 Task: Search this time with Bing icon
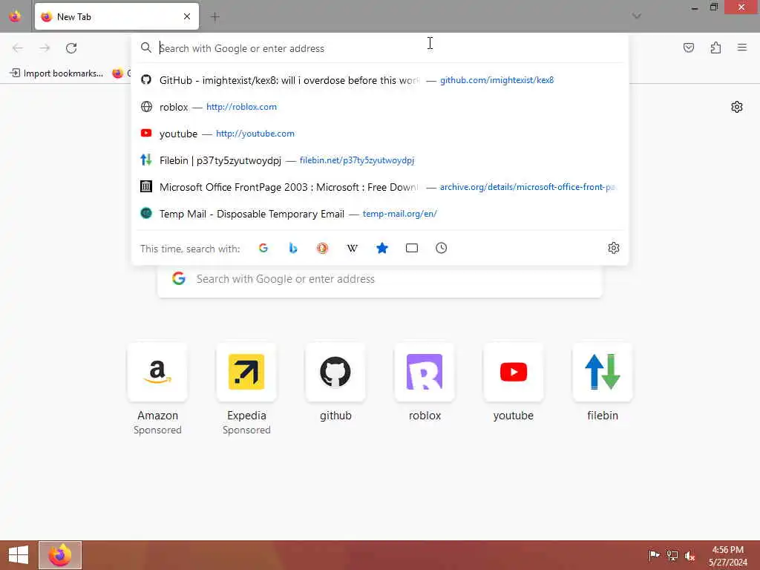point(292,248)
